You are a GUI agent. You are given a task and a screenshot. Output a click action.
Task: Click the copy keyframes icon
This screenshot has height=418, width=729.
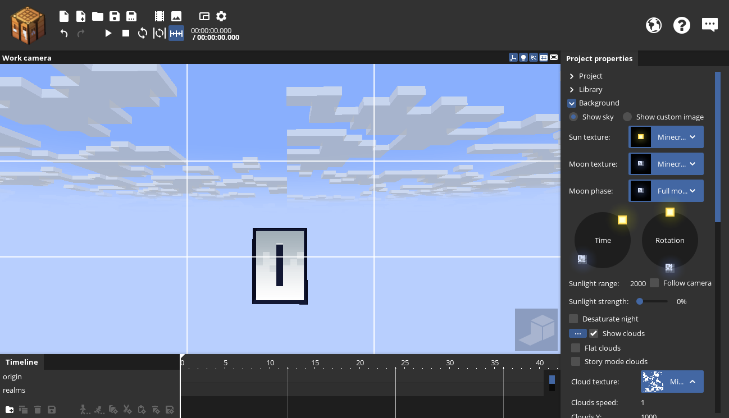(113, 410)
